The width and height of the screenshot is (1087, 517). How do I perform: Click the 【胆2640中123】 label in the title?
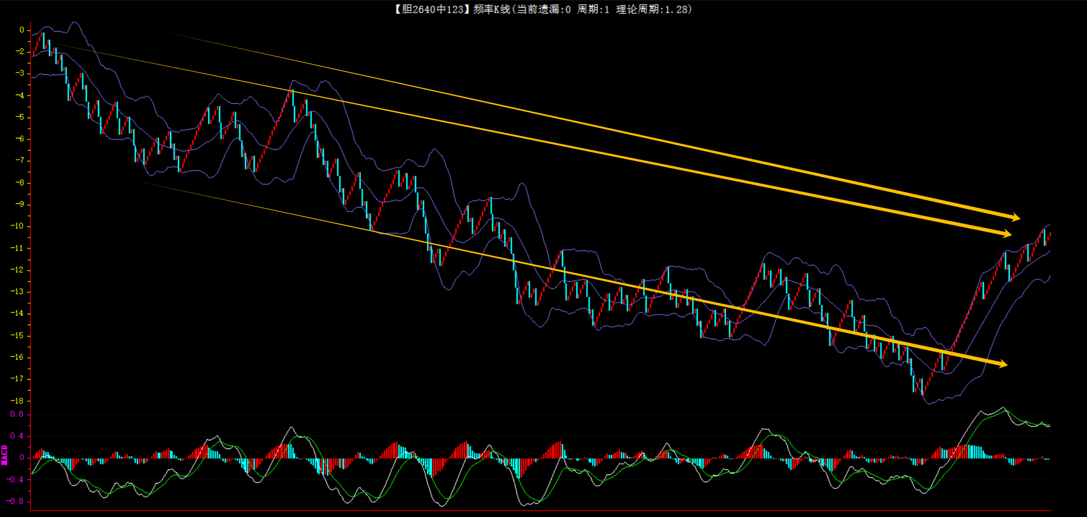point(431,9)
